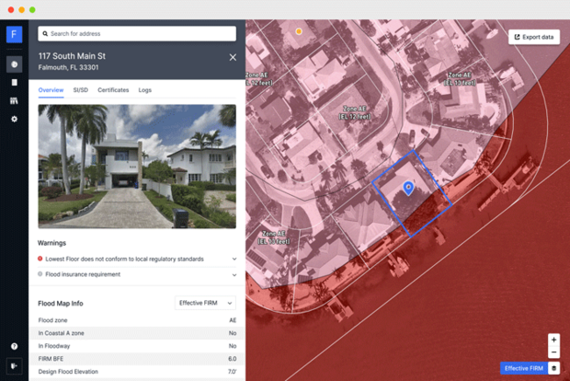Close the 117 South Main St panel

233,57
